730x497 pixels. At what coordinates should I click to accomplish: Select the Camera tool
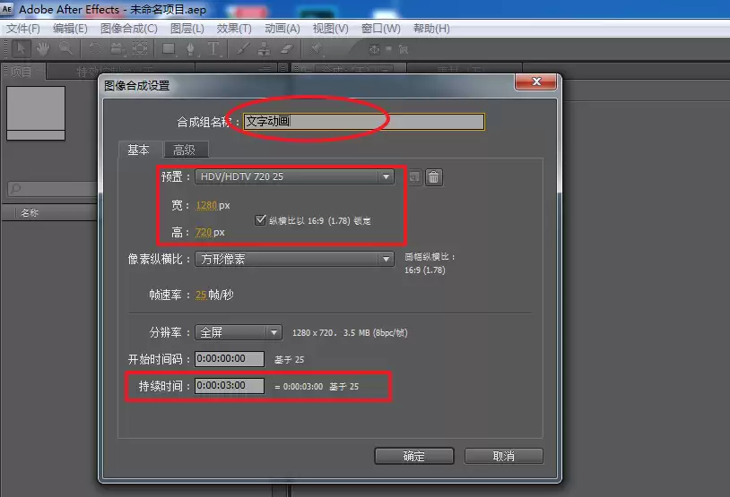(117, 48)
